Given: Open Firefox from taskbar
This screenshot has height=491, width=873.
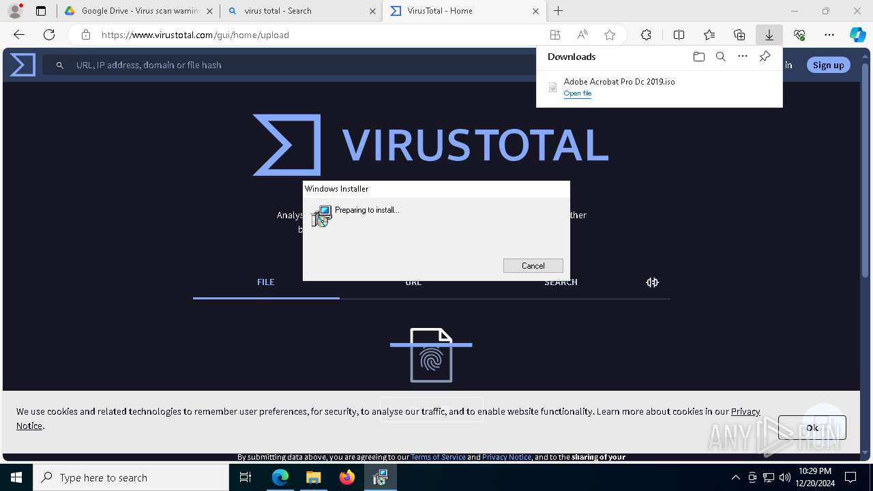Looking at the screenshot, I should point(347,477).
